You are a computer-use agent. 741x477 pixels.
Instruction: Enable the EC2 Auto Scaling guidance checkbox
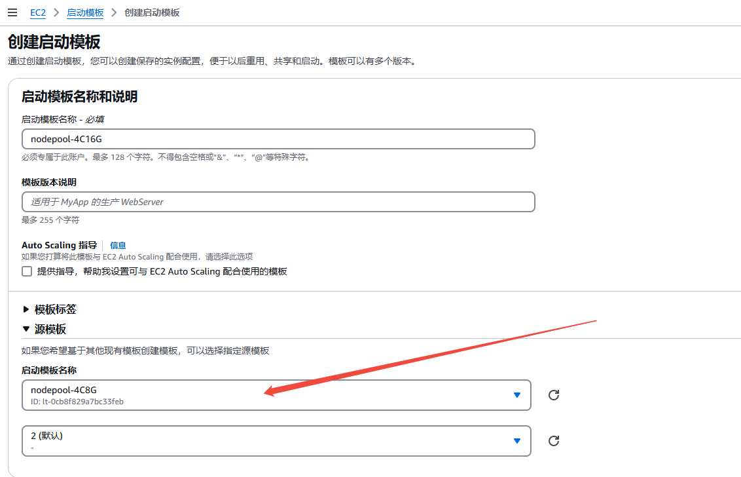pyautogui.click(x=27, y=271)
